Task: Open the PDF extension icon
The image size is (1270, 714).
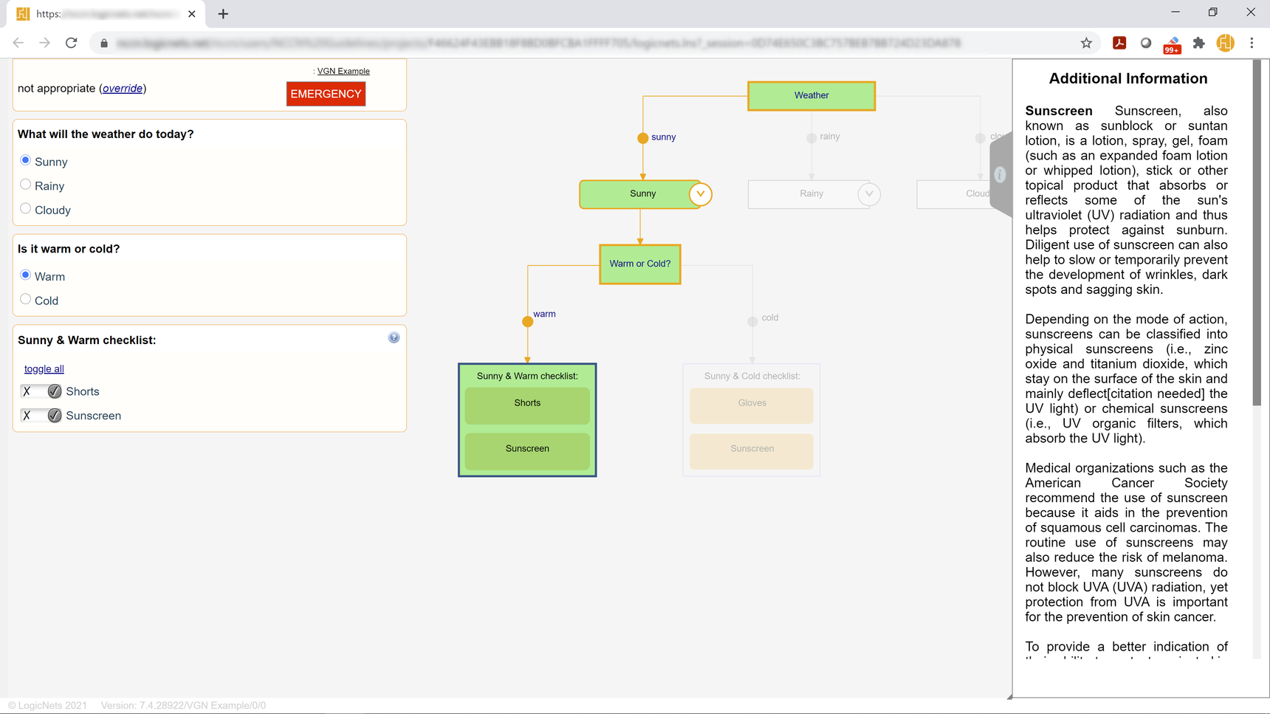Action: point(1119,43)
